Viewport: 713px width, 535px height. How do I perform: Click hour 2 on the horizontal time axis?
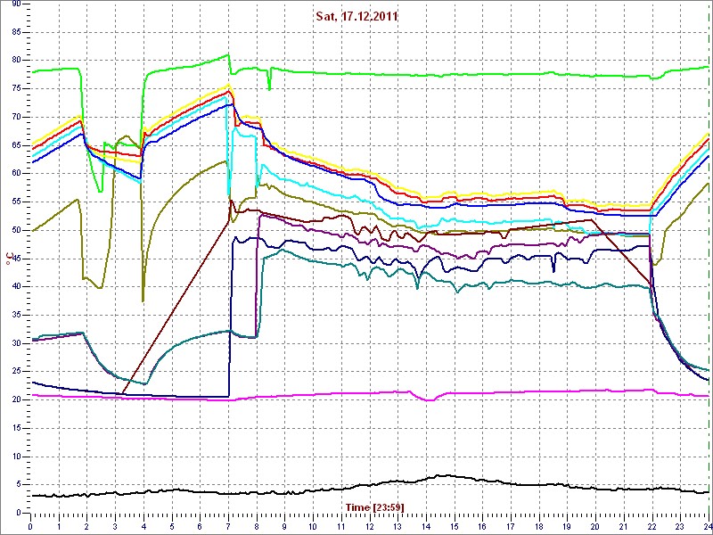coord(87,526)
